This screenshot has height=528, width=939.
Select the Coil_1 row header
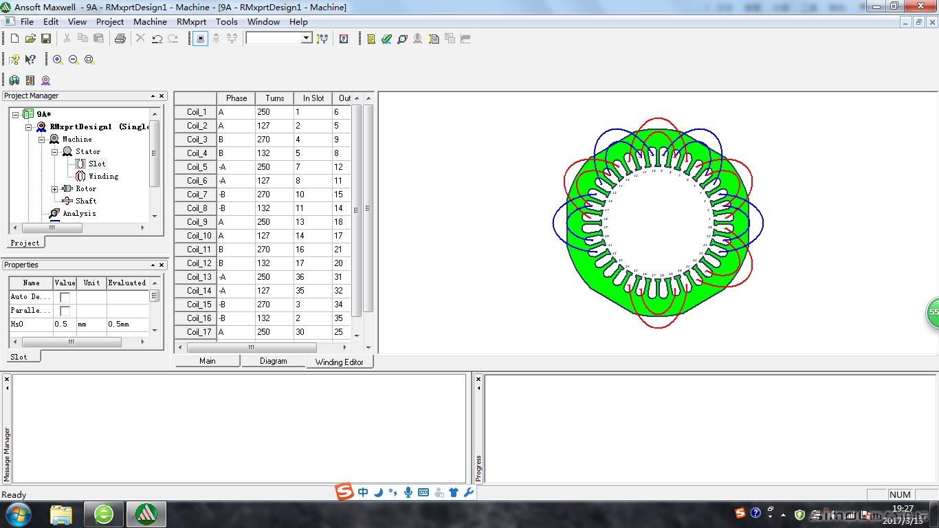click(x=196, y=112)
